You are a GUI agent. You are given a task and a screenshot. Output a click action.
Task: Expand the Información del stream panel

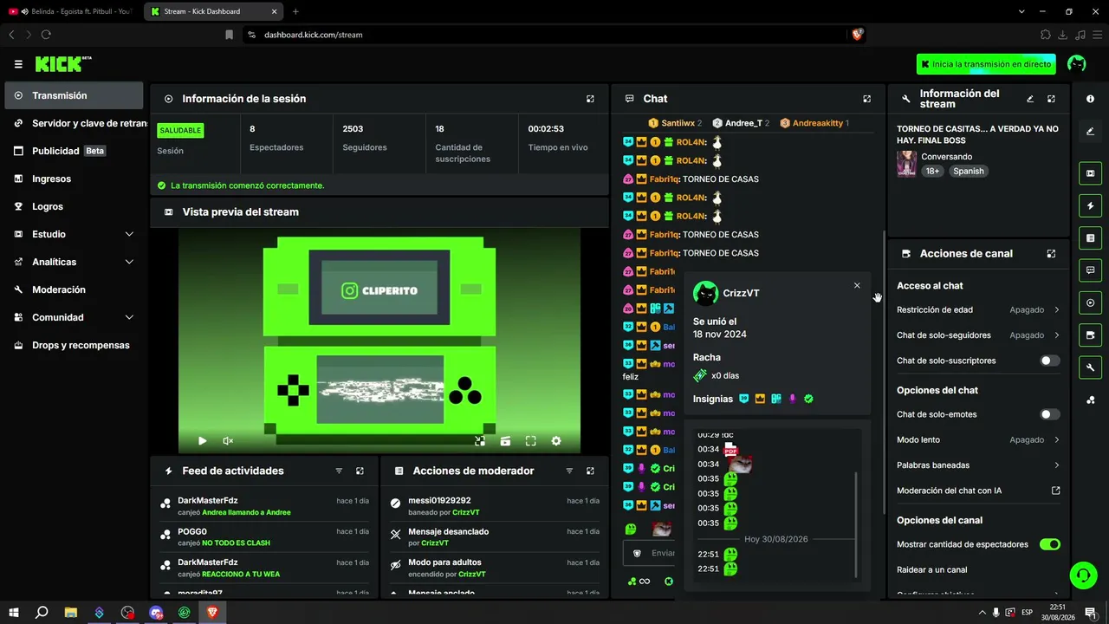1051,99
